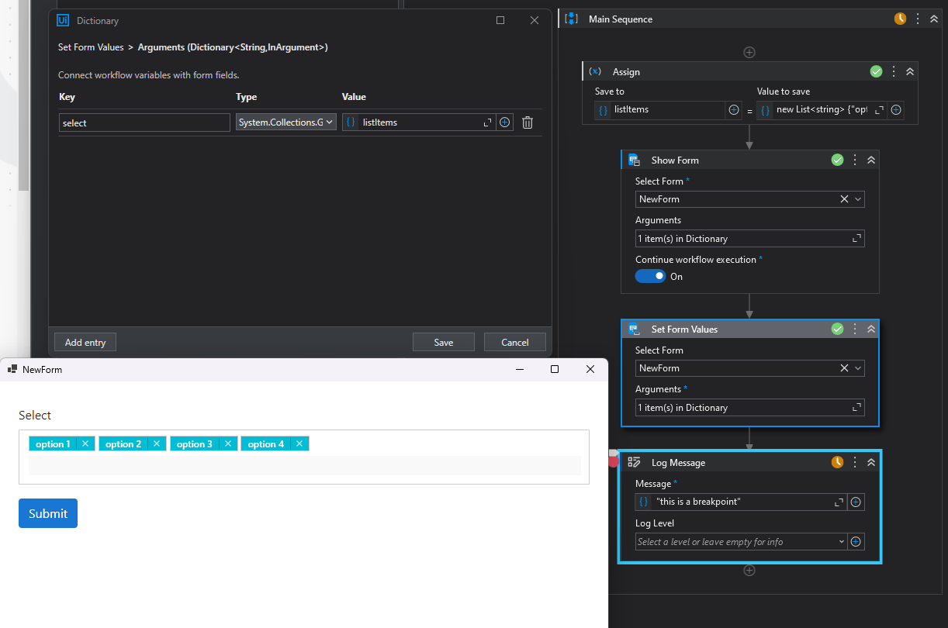
Task: Click plus icon beside listItems value in Dictionary
Action: pos(505,122)
